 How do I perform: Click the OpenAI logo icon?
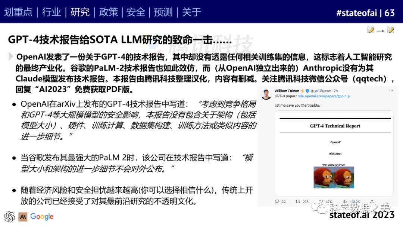(9, 217)
